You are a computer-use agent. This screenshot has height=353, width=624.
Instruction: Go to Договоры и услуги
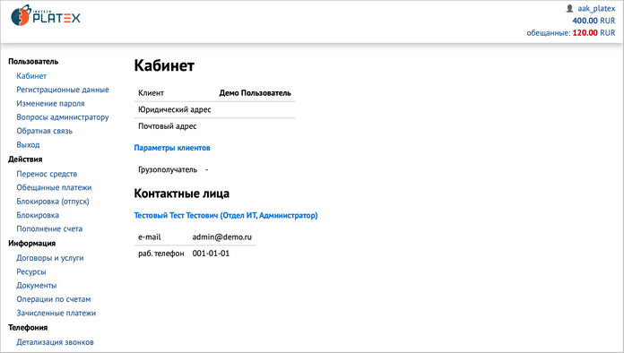click(50, 258)
